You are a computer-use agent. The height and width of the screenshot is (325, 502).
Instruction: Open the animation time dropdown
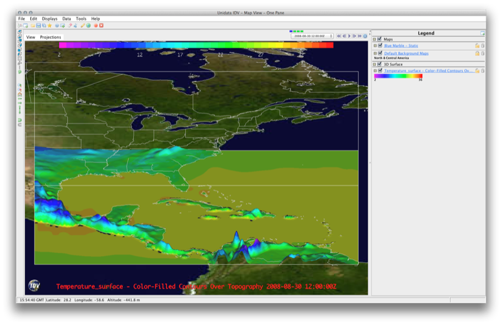tap(312, 36)
